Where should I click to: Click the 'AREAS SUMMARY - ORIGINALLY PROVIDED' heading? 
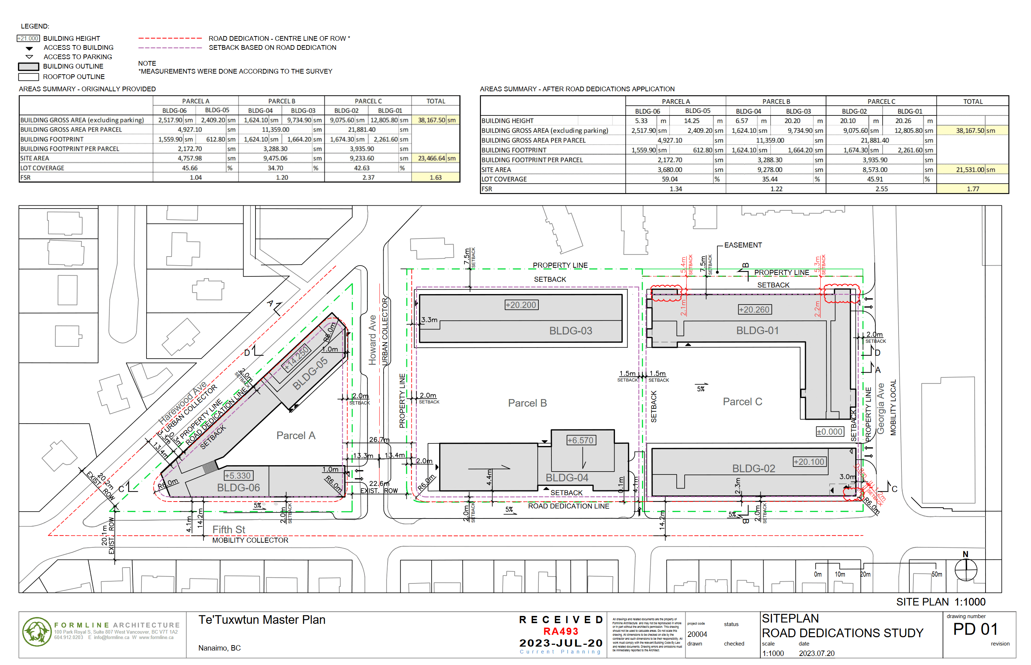tap(87, 89)
